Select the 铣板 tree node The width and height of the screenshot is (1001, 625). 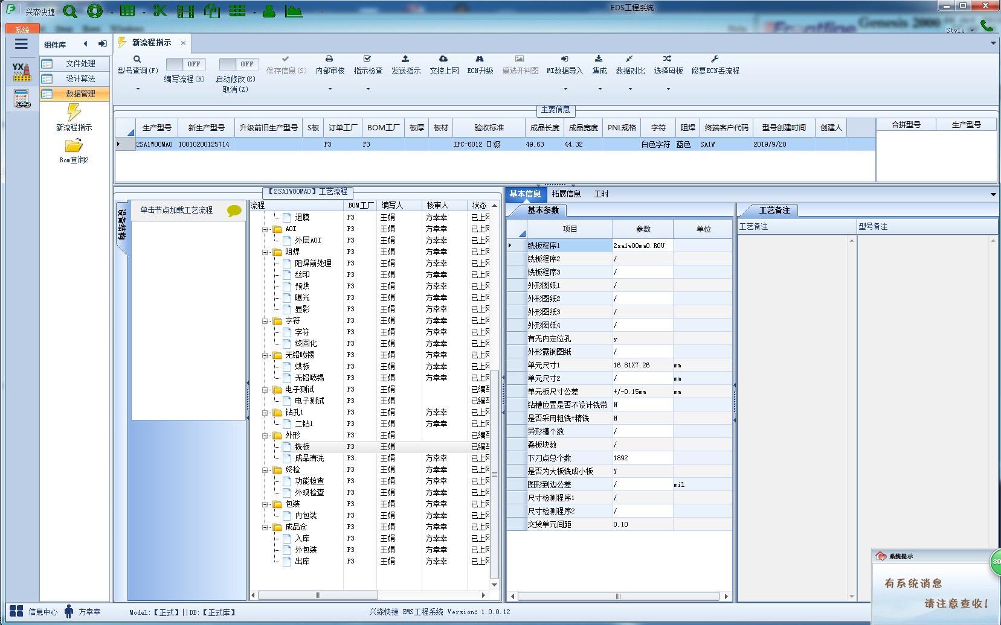tap(302, 447)
